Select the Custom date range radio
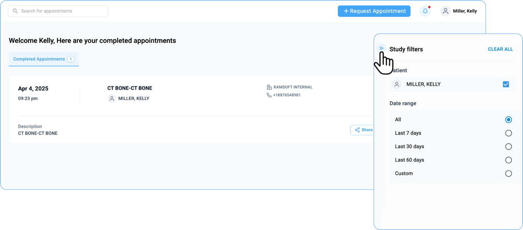 click(508, 174)
